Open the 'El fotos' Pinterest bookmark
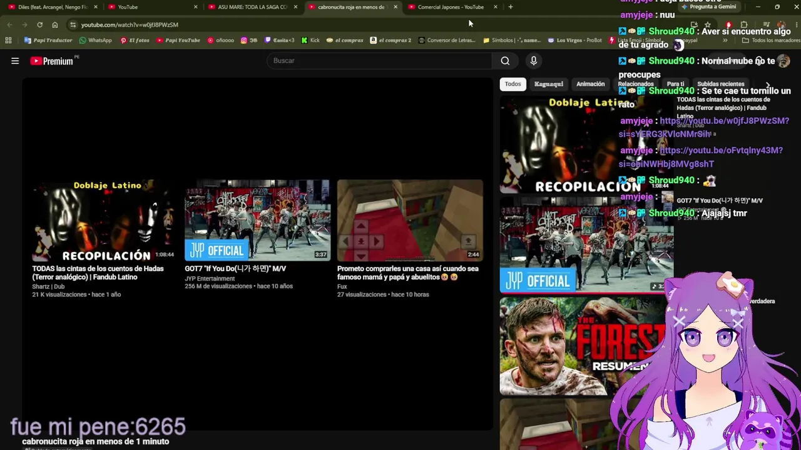801x450 pixels. pos(135,40)
